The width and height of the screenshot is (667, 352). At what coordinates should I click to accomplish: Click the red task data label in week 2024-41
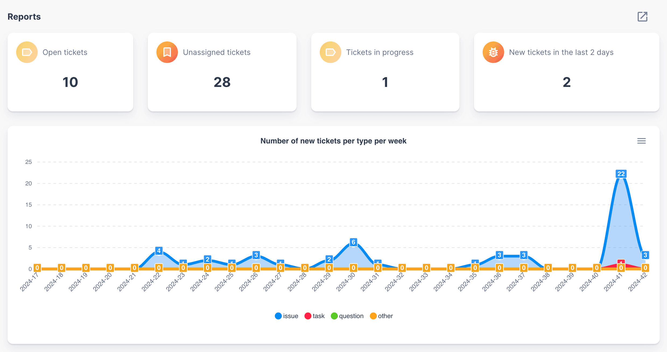(621, 262)
